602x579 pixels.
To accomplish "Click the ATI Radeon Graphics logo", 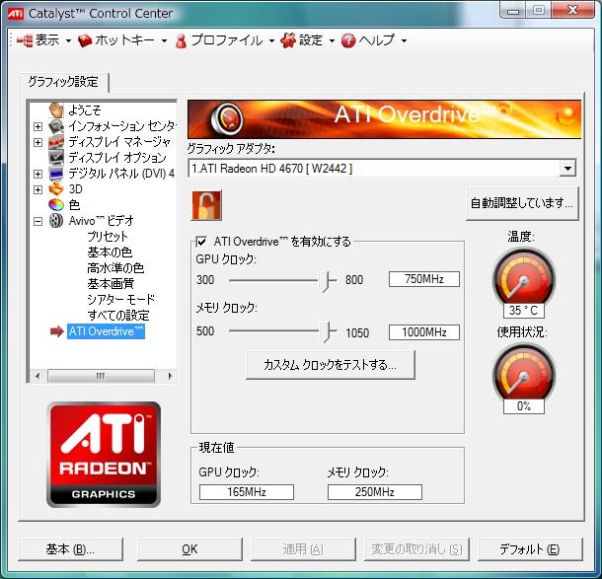I will (104, 455).
